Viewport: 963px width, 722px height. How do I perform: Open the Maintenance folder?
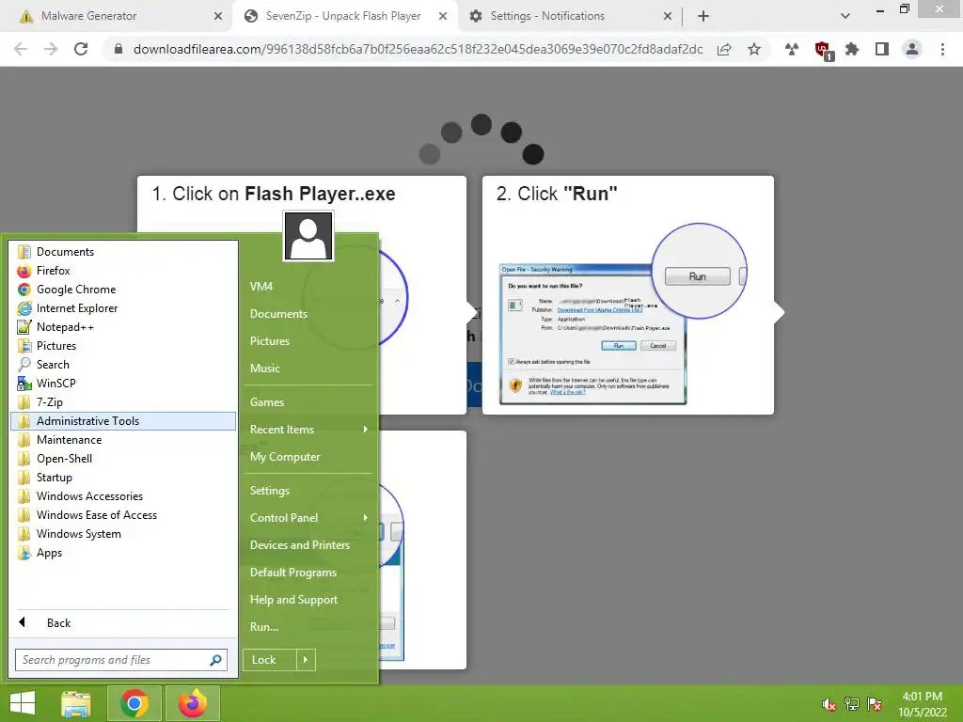(x=123, y=440)
